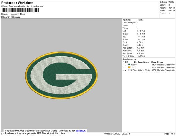Click the Production Worksheet heading

tap(17, 3)
